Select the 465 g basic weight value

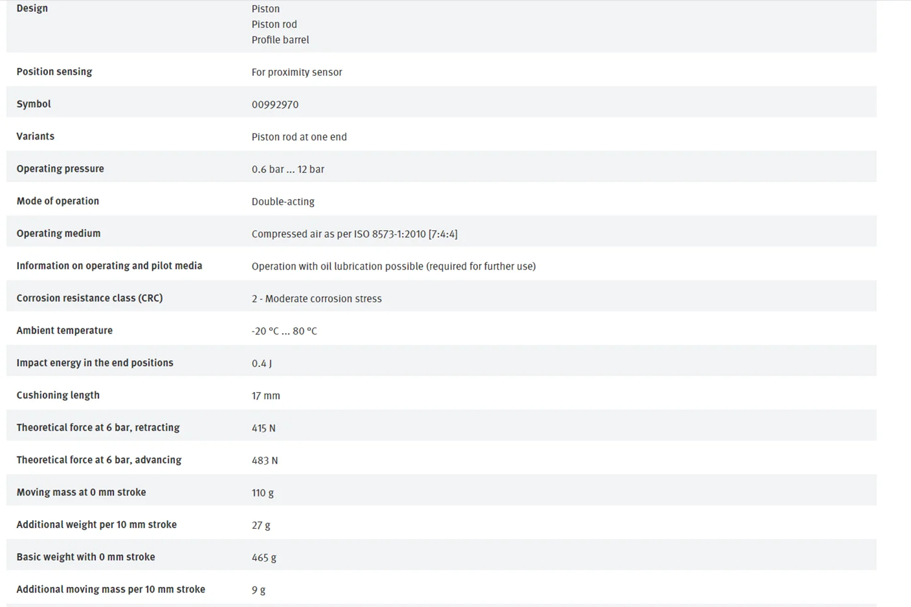(264, 557)
